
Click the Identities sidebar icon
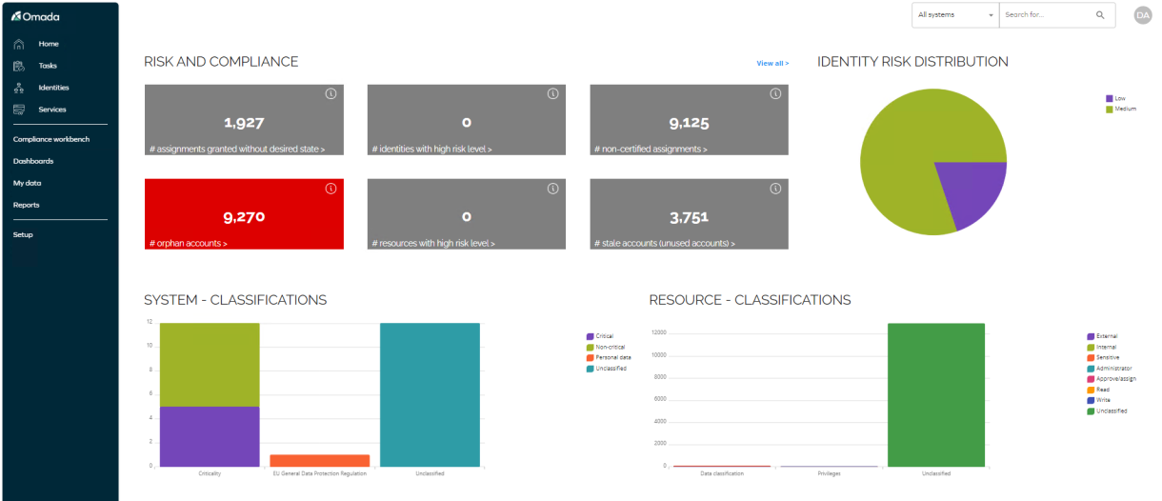coord(18,88)
